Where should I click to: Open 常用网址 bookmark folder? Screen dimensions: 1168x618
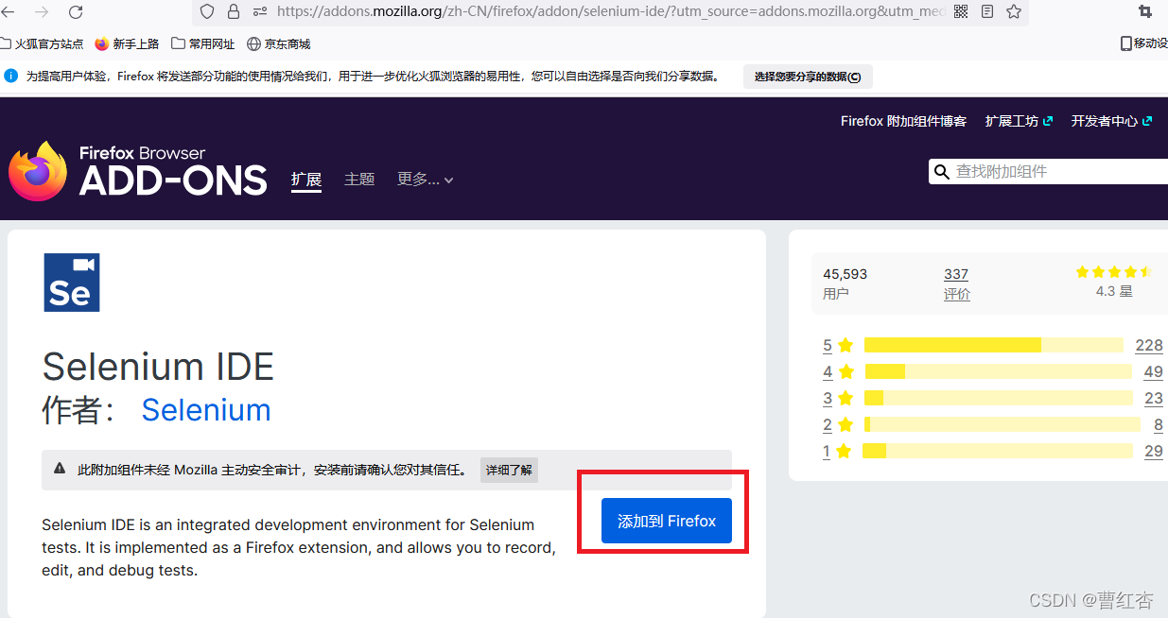tap(202, 43)
